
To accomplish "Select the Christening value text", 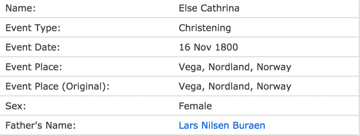I will click(205, 28).
